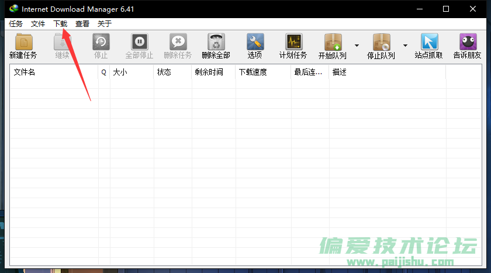The image size is (491, 273).
Task: Open the 下载 (Downloads) menu
Action: 60,24
